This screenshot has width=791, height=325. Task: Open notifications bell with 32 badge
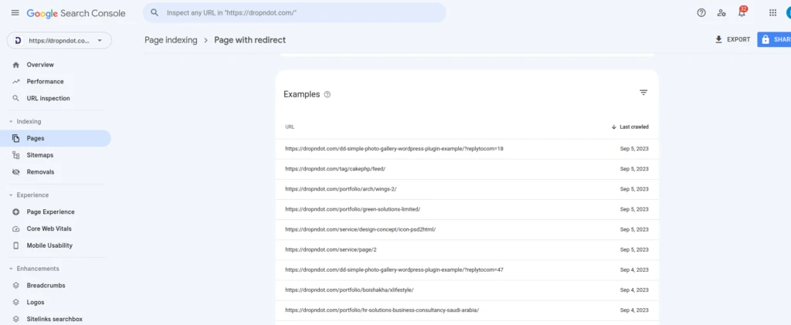coord(742,12)
